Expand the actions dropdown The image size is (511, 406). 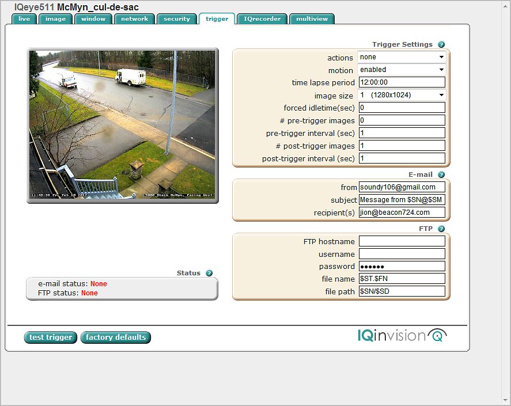tap(402, 57)
